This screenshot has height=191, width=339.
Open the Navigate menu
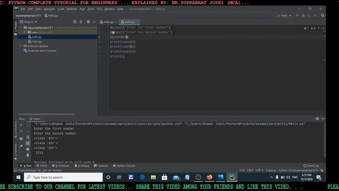click(x=49, y=9)
